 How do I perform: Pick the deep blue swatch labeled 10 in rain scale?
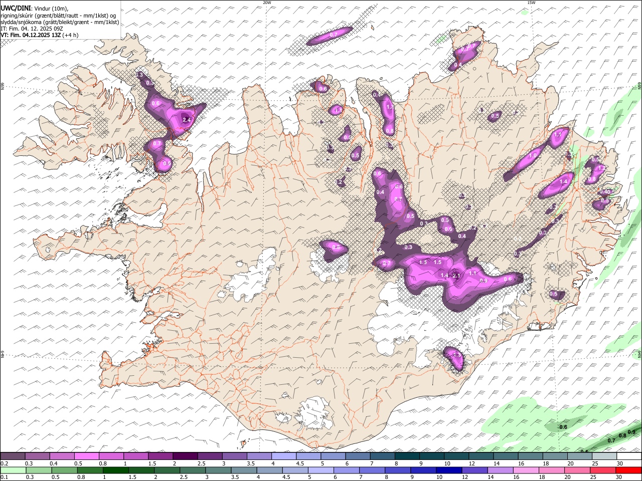[448, 470]
